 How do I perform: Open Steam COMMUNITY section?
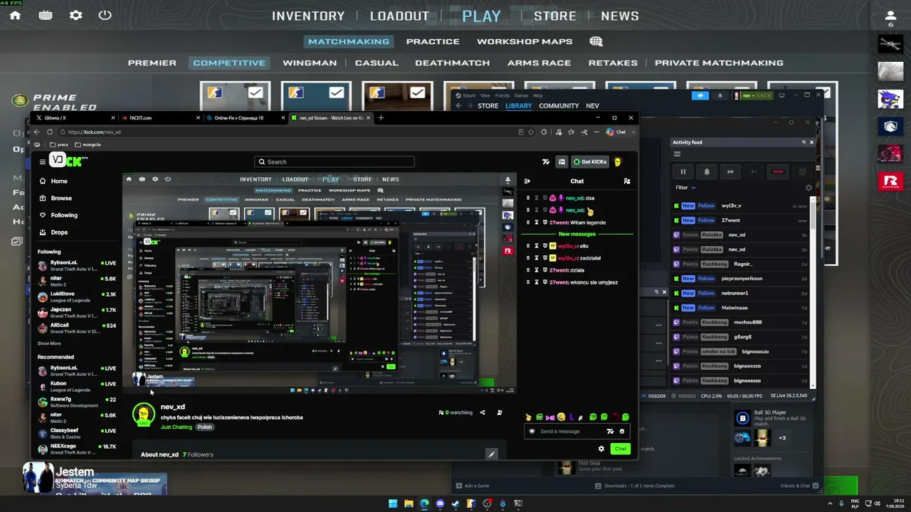[x=559, y=106]
